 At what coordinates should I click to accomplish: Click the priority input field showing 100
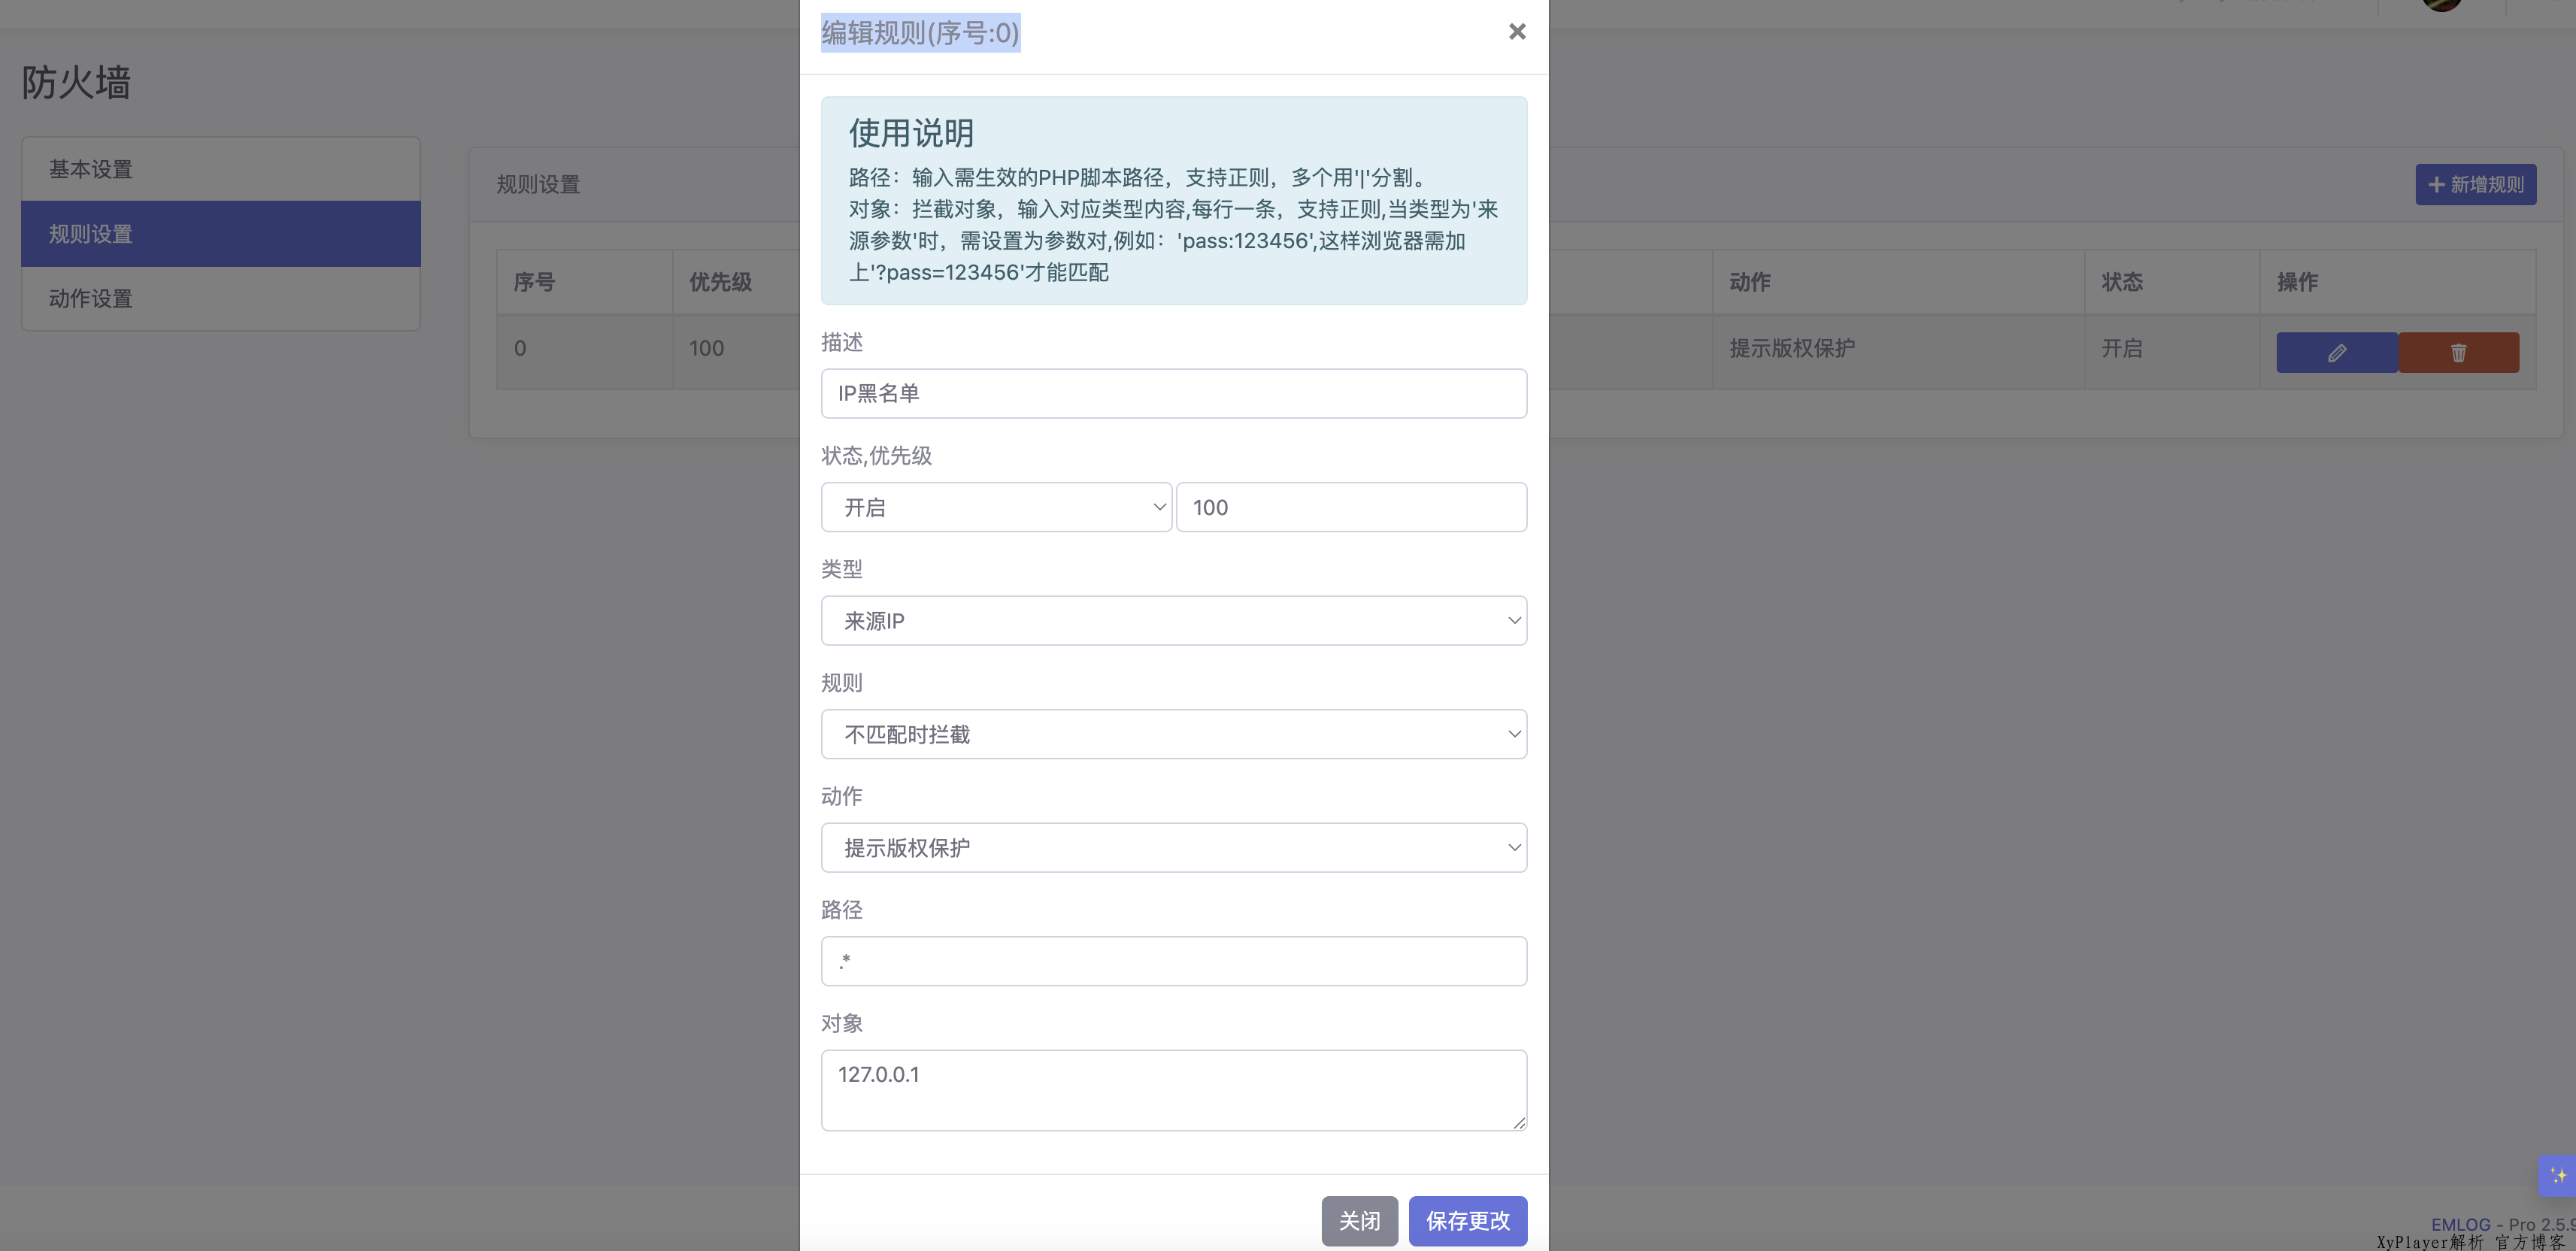point(1350,507)
